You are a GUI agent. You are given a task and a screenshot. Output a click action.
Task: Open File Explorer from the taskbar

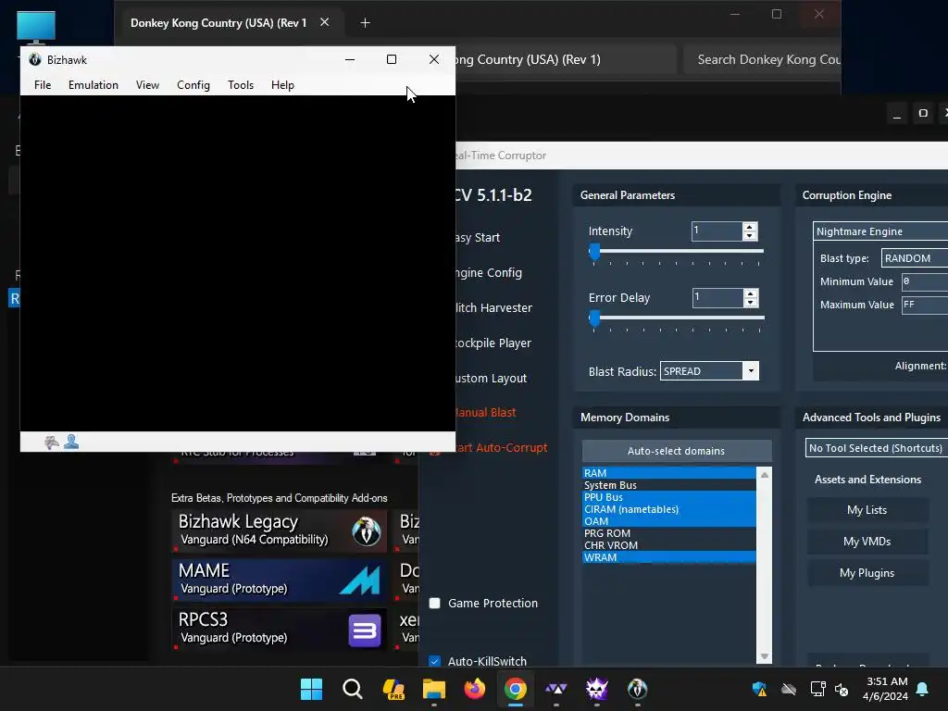pyautogui.click(x=434, y=689)
